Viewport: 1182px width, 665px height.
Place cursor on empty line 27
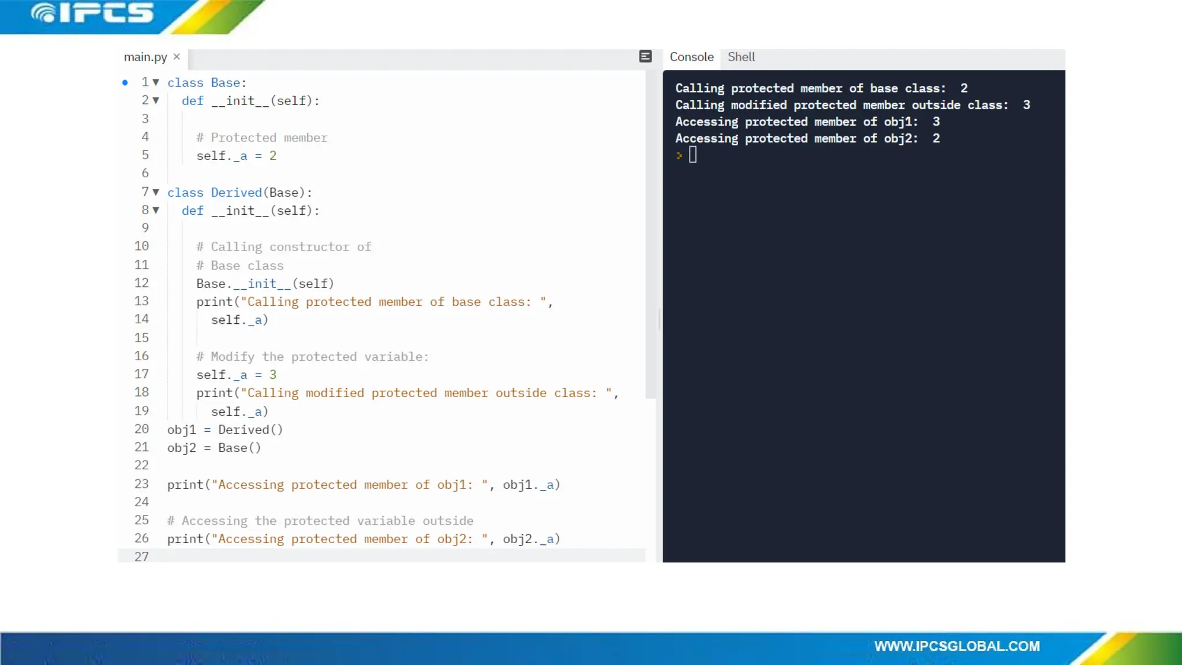click(346, 556)
